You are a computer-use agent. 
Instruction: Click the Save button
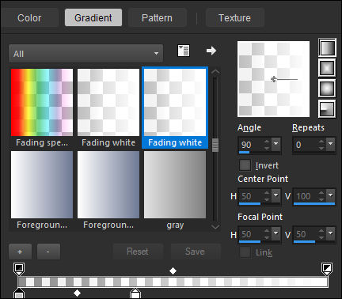tap(196, 252)
